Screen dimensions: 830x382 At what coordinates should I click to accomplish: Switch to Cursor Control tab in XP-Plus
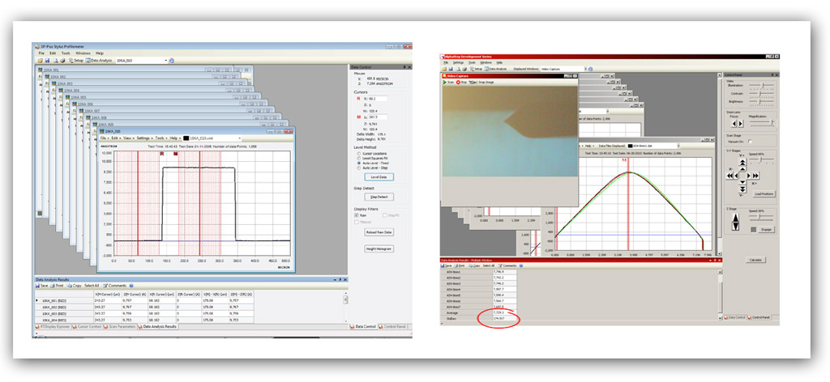(x=88, y=326)
